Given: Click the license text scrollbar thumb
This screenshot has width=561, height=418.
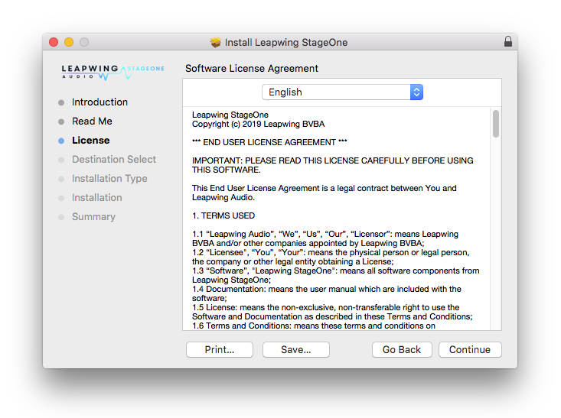Looking at the screenshot, I should 495,124.
